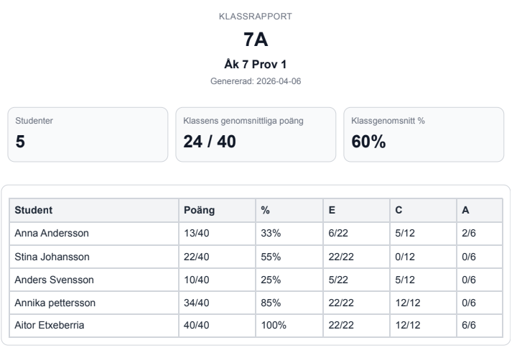
Task: Click the KLASSRAPPORT label
Action: click(x=258, y=15)
